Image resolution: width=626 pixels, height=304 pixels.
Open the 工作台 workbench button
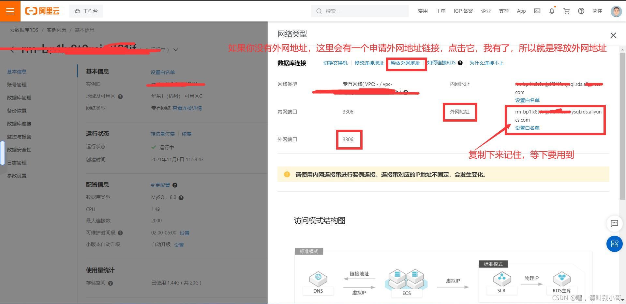point(86,11)
